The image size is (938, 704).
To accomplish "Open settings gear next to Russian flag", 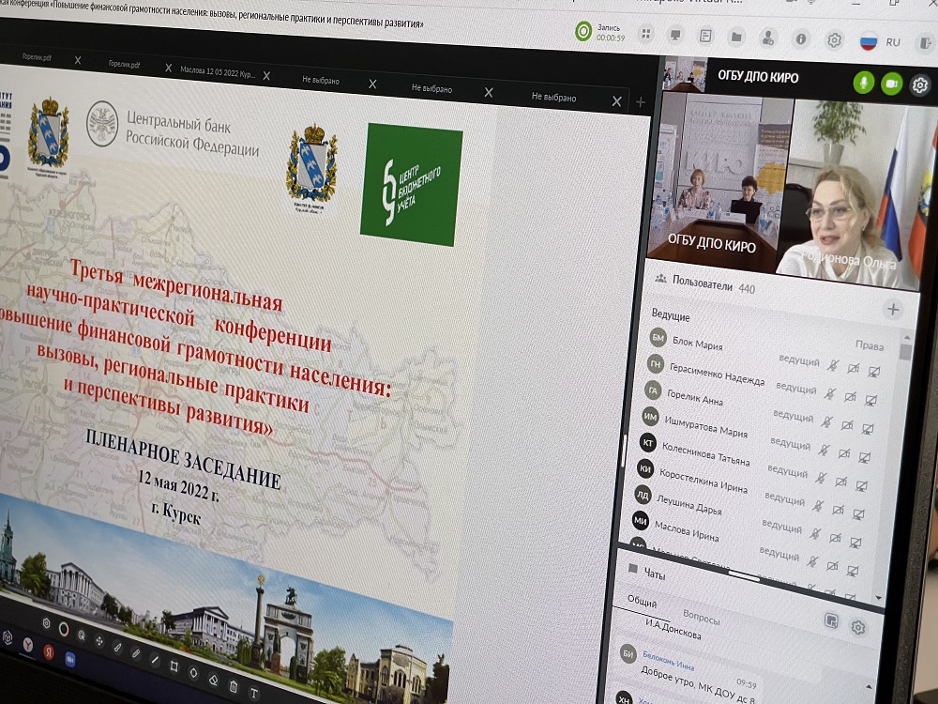I will click(x=834, y=40).
